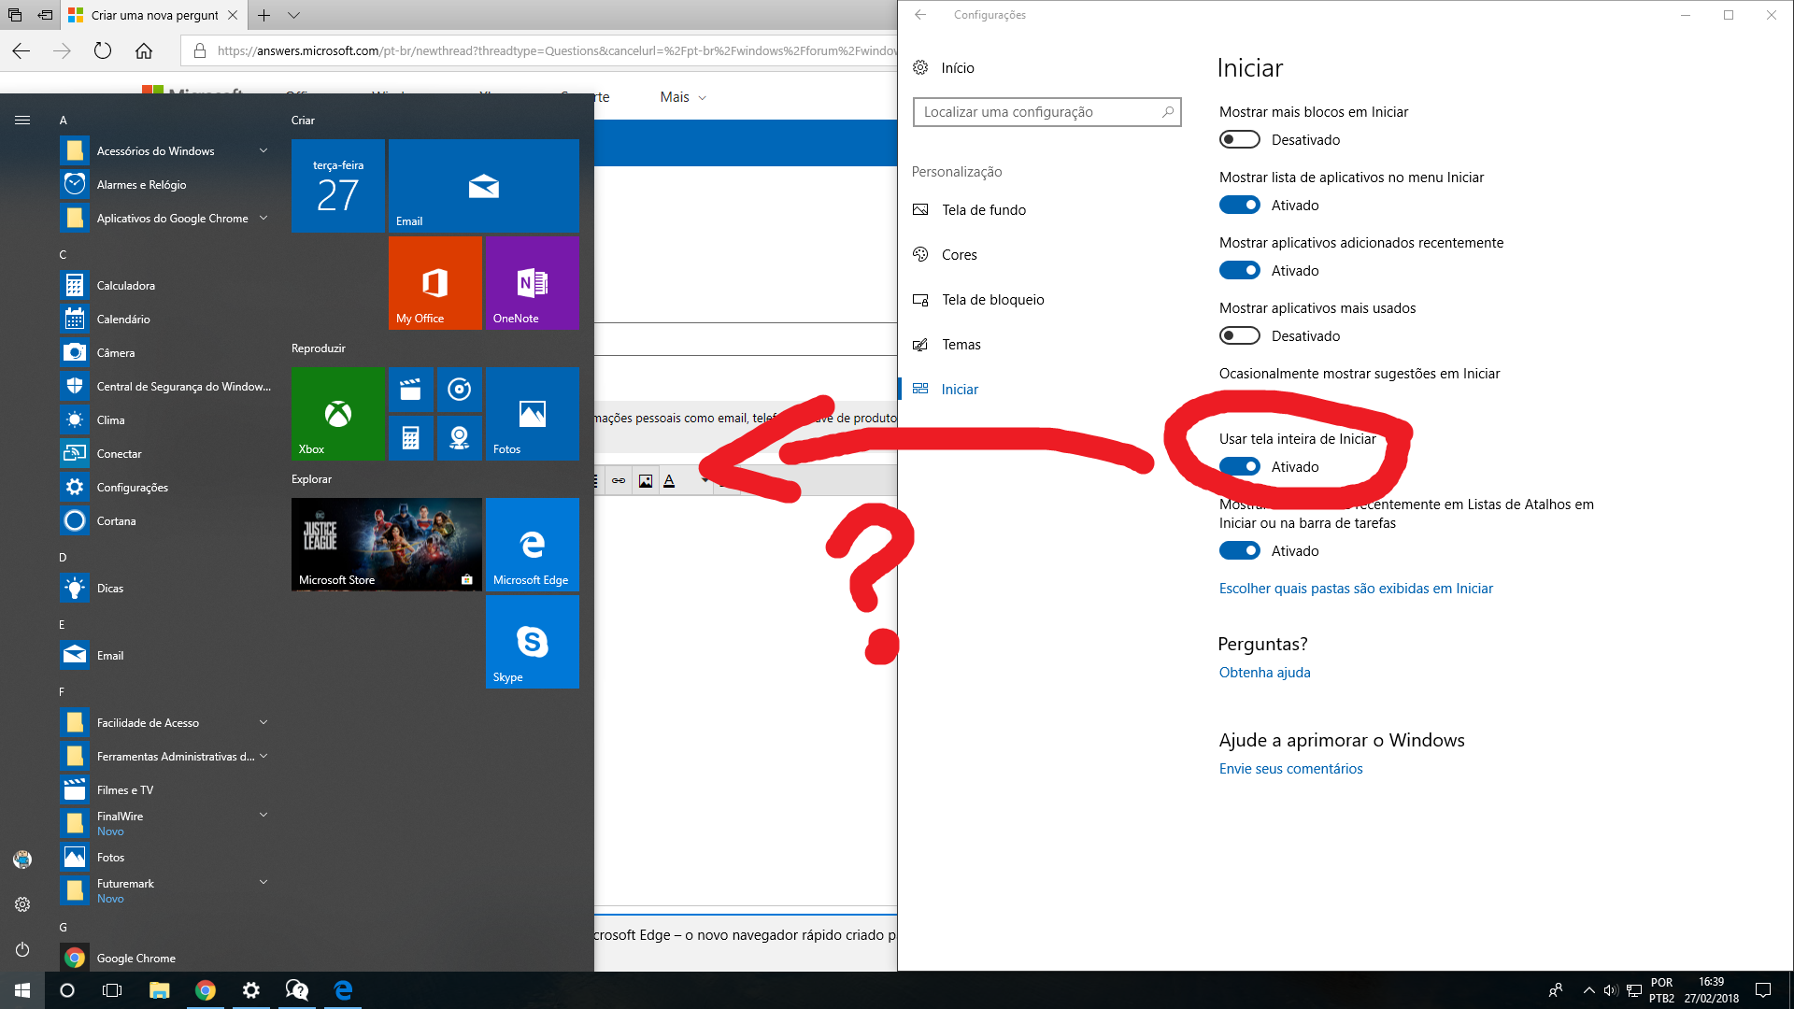Viewport: 1794px width, 1009px height.
Task: Open the Calculator small tile
Action: [410, 437]
